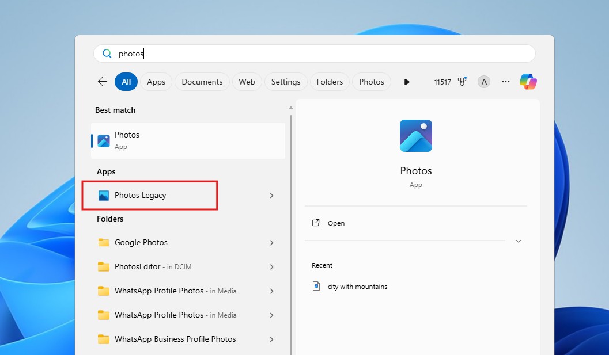Click the Microsoft Rewards trophy icon
609x355 pixels.
click(463, 82)
